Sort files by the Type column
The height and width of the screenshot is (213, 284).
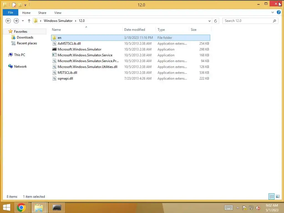coord(161,29)
